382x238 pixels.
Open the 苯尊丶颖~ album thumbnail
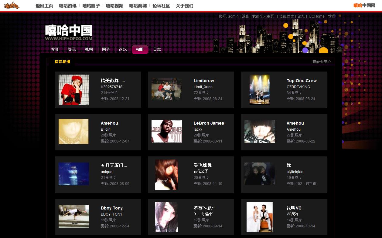click(166, 217)
